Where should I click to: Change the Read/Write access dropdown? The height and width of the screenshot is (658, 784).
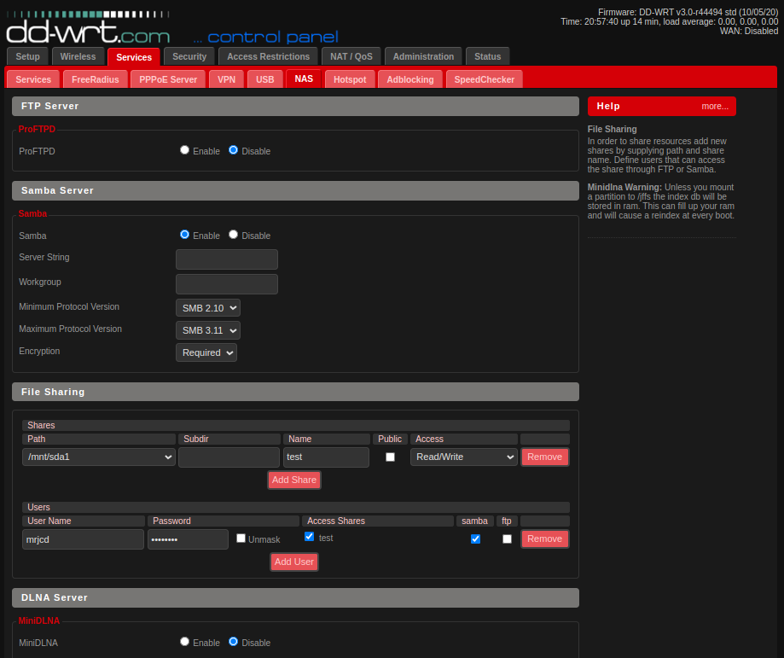pos(463,457)
